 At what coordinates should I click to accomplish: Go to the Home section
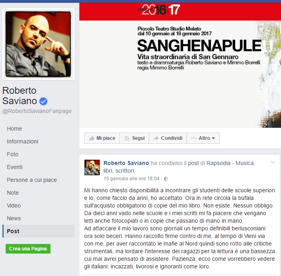point(14,129)
